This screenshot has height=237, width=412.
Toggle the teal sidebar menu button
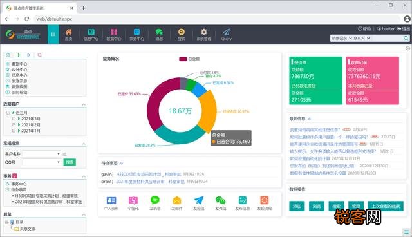(x=53, y=34)
